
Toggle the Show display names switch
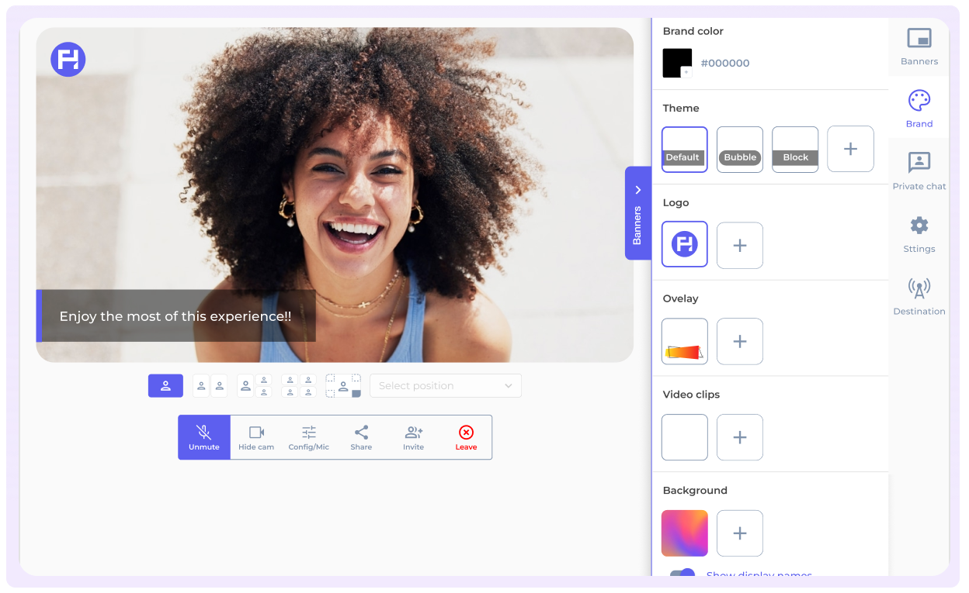pyautogui.click(x=682, y=575)
